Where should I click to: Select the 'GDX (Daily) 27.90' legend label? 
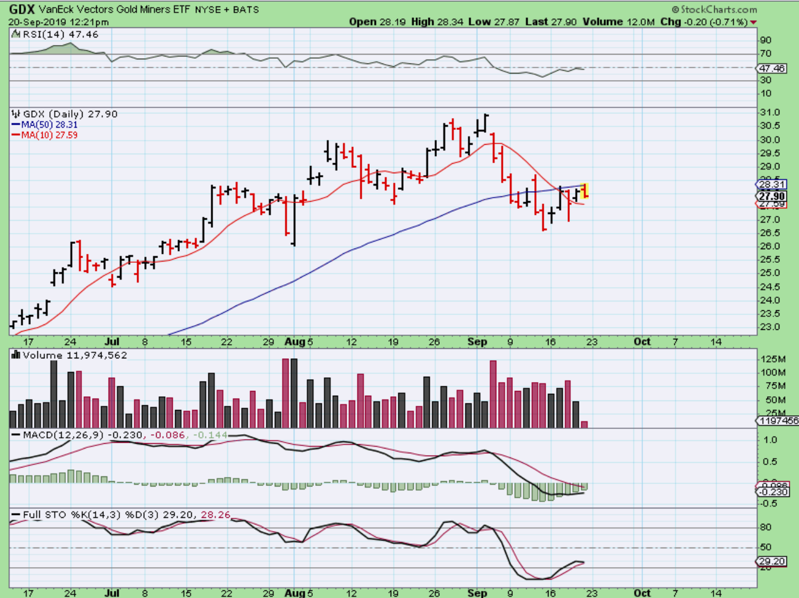click(70, 114)
